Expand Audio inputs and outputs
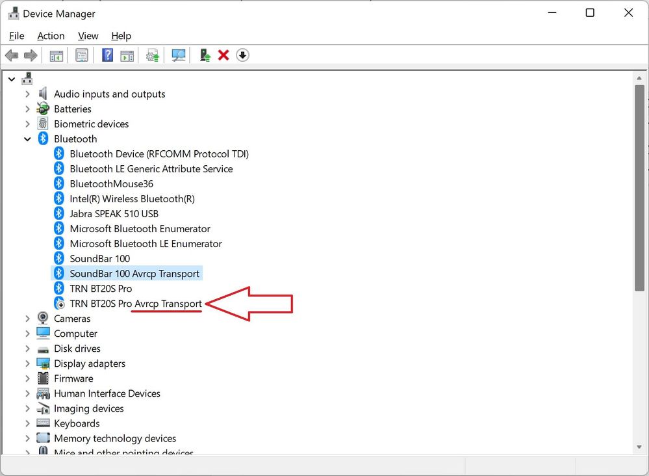Image resolution: width=649 pixels, height=476 pixels. [27, 94]
